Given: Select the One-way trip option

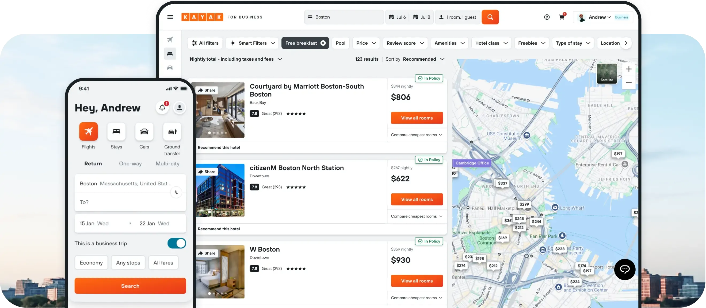Looking at the screenshot, I should pos(130,163).
